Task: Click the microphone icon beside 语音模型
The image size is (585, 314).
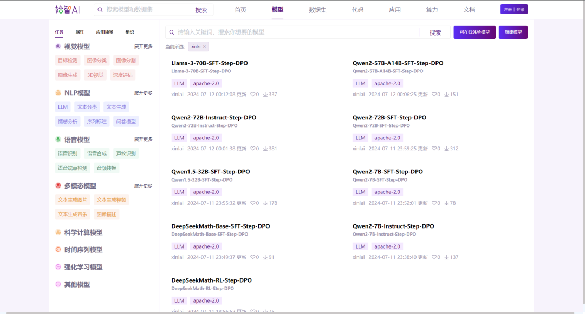Action: click(58, 139)
